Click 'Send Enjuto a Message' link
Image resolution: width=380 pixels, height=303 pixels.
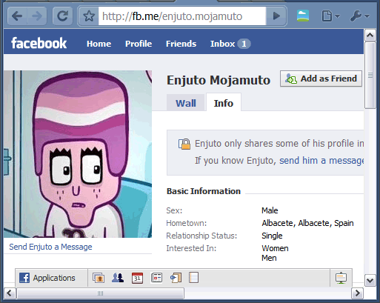50,247
